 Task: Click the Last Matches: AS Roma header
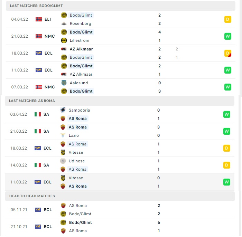pyautogui.click(x=120, y=101)
